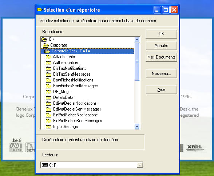This screenshot has width=214, height=176.
Task: Click the C:\ open folder icon
Action: [44, 40]
